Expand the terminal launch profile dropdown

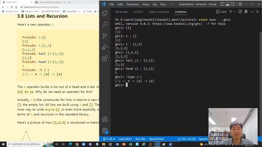[235, 12]
